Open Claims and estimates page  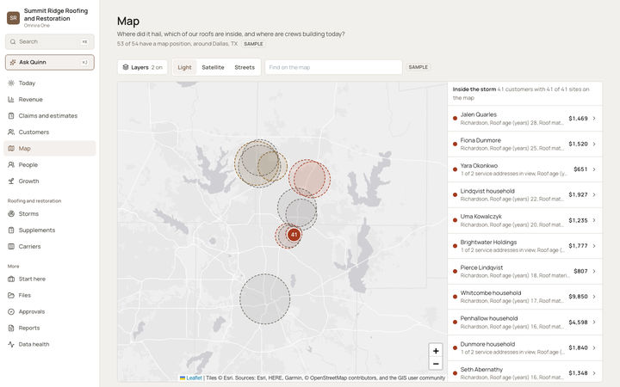50,116
